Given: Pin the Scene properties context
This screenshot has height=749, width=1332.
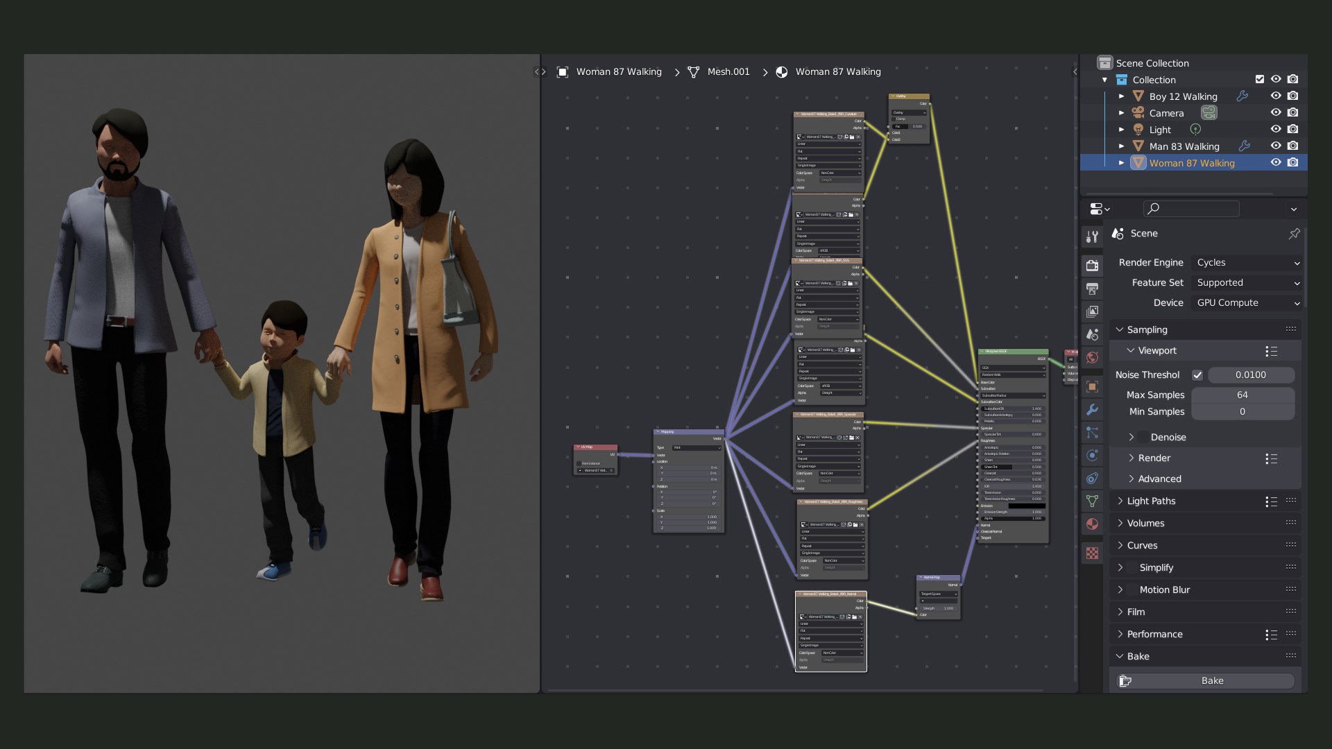Looking at the screenshot, I should pyautogui.click(x=1294, y=234).
